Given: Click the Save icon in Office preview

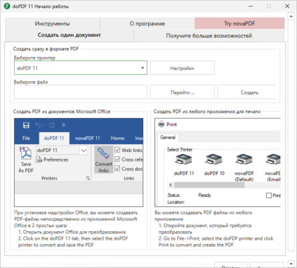Looking at the screenshot, I should [x=26, y=125].
